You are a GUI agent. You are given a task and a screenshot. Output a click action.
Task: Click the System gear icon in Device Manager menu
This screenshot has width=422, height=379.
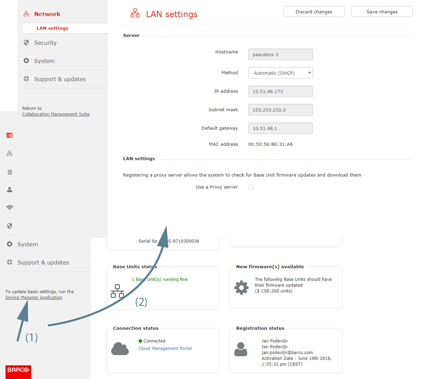pos(26,60)
